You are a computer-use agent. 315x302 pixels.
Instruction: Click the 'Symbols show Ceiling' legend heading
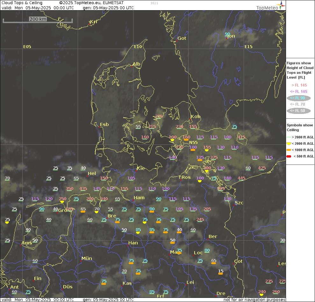300,127
